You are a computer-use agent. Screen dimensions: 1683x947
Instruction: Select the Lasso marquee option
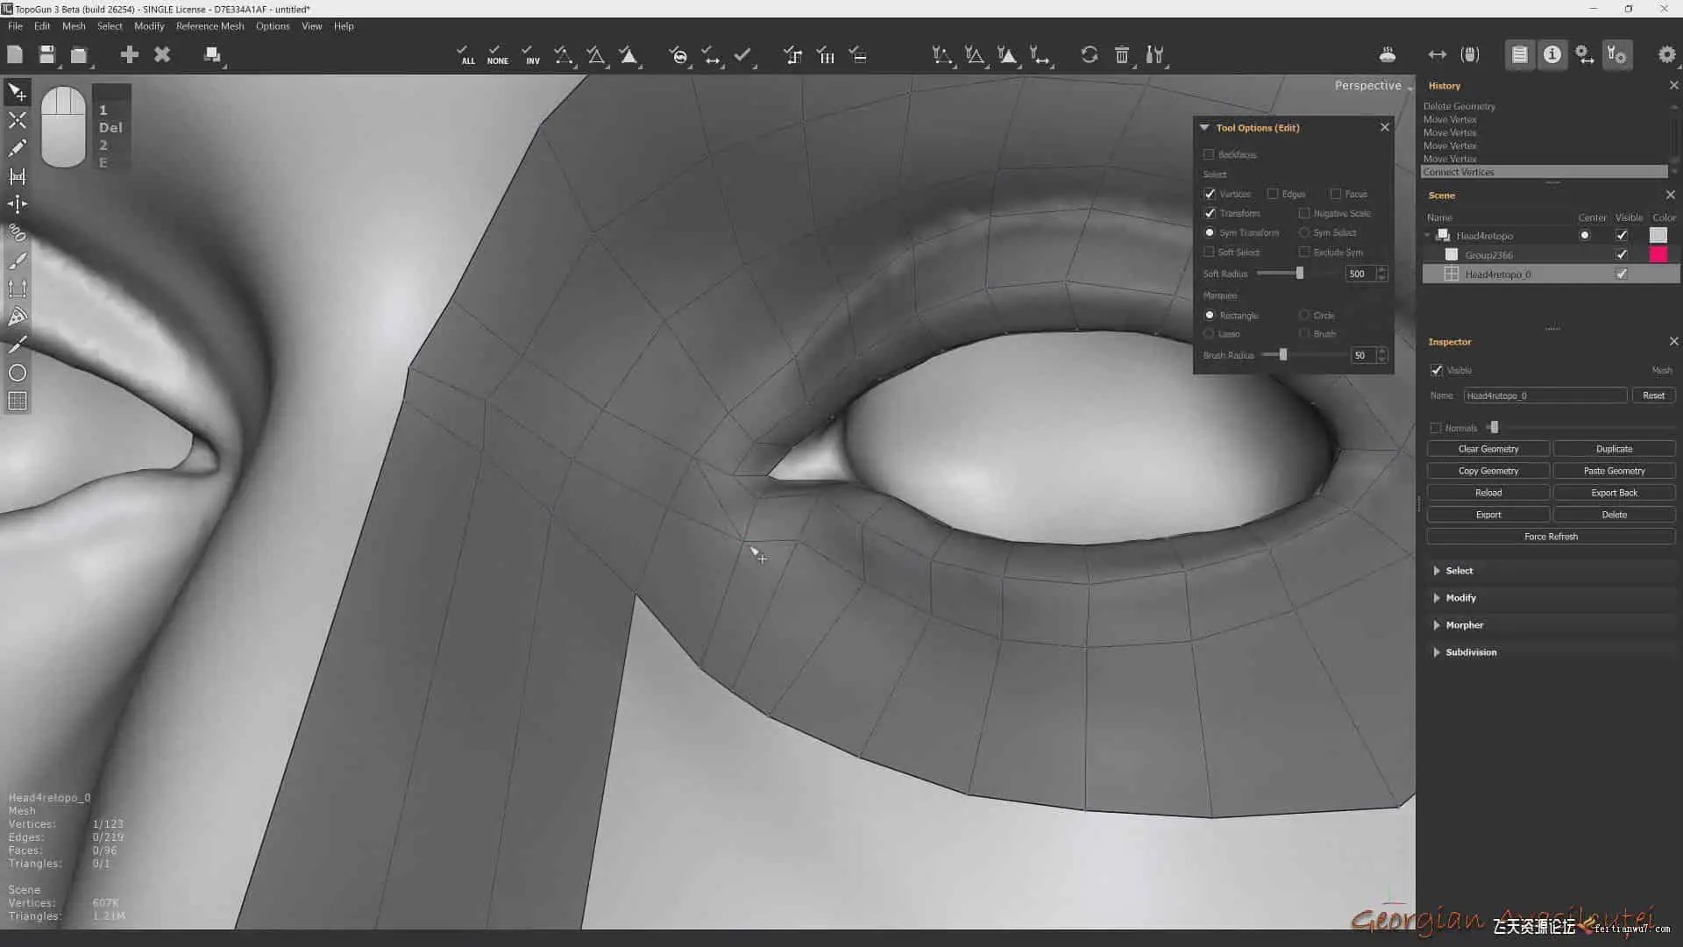(x=1210, y=334)
